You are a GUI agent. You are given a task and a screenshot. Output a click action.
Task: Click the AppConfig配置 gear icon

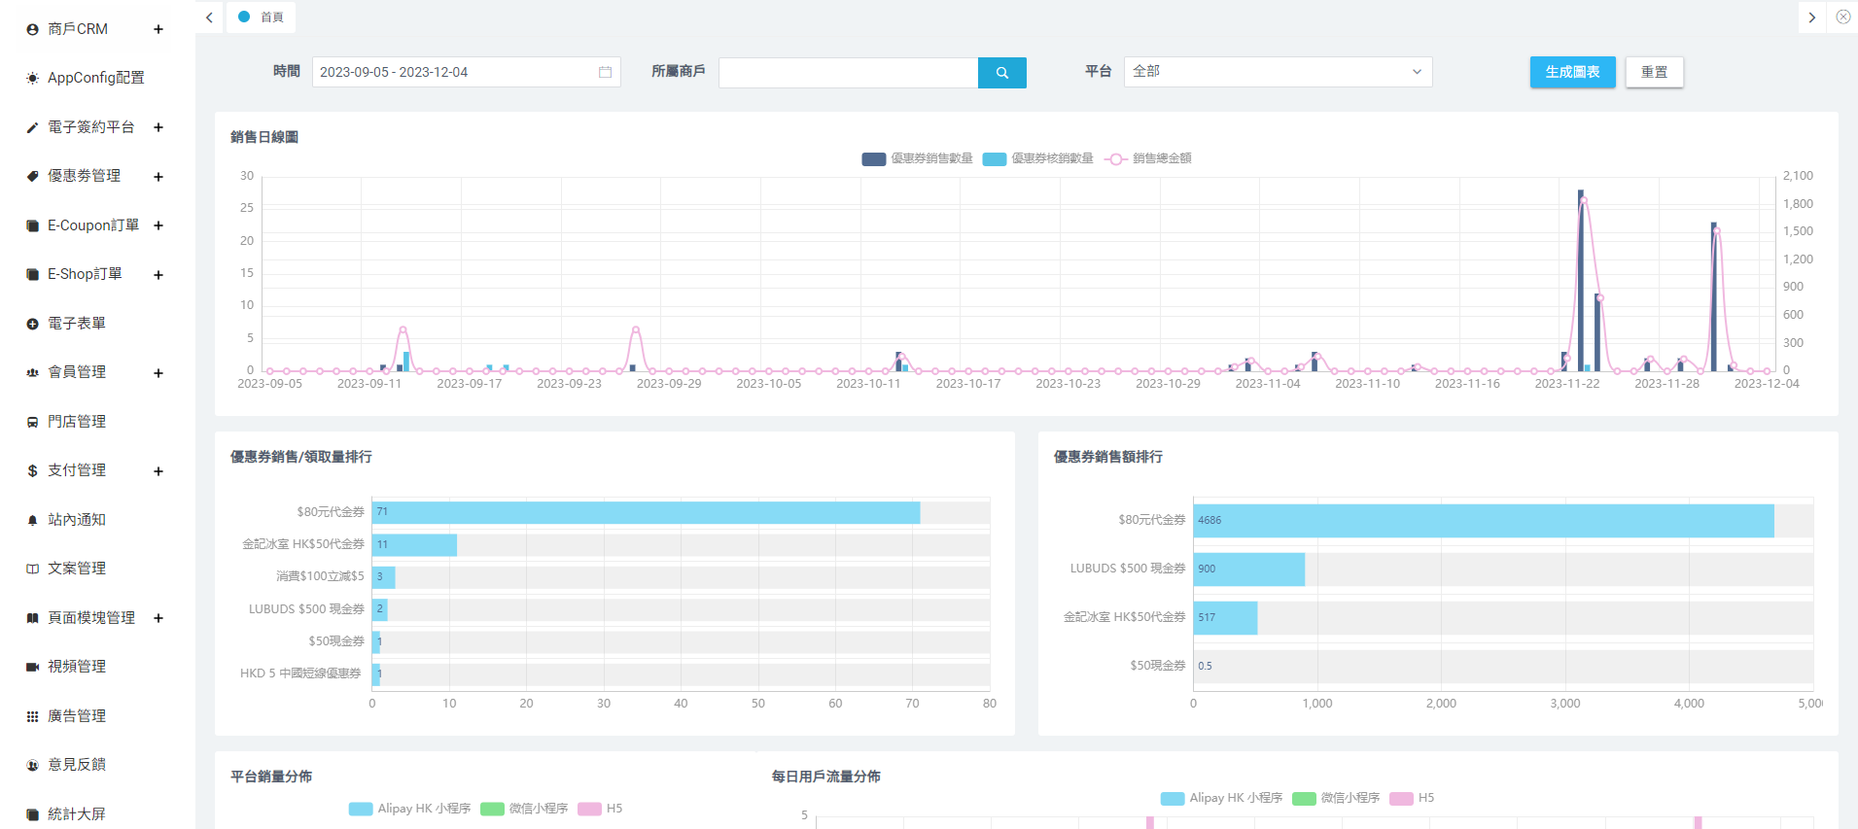point(32,78)
